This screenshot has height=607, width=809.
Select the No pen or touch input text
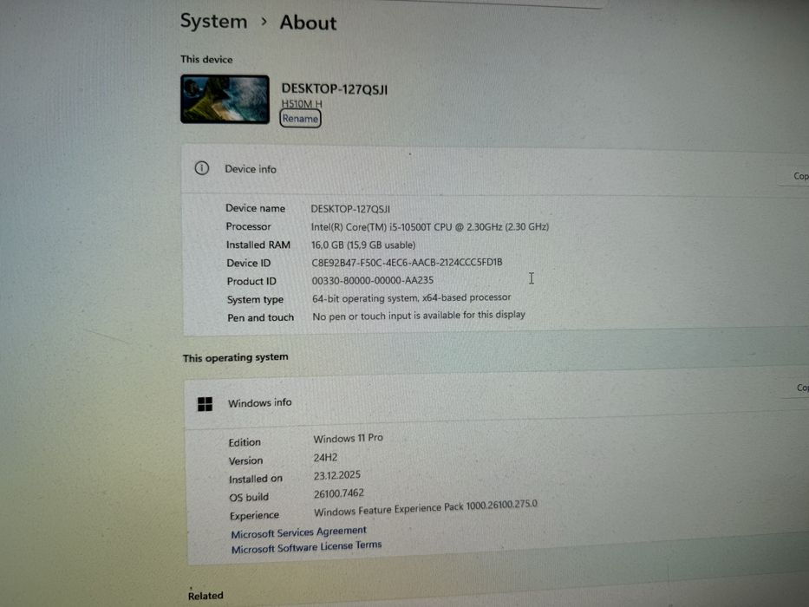419,316
